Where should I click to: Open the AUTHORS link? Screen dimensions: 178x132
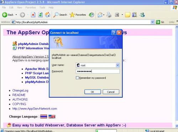point(20,100)
